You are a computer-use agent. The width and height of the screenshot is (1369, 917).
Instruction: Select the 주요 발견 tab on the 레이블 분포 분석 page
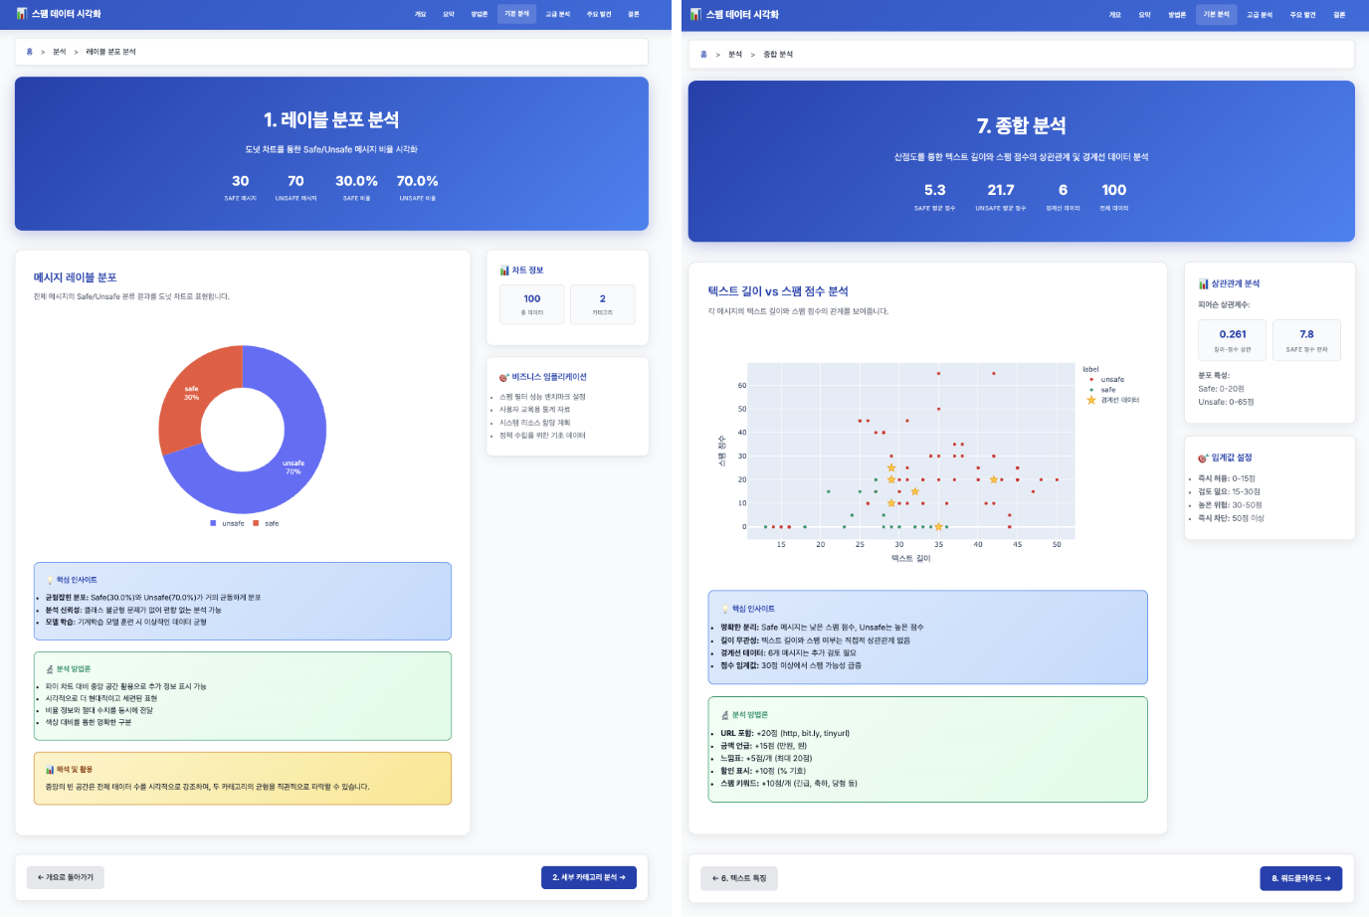599,14
